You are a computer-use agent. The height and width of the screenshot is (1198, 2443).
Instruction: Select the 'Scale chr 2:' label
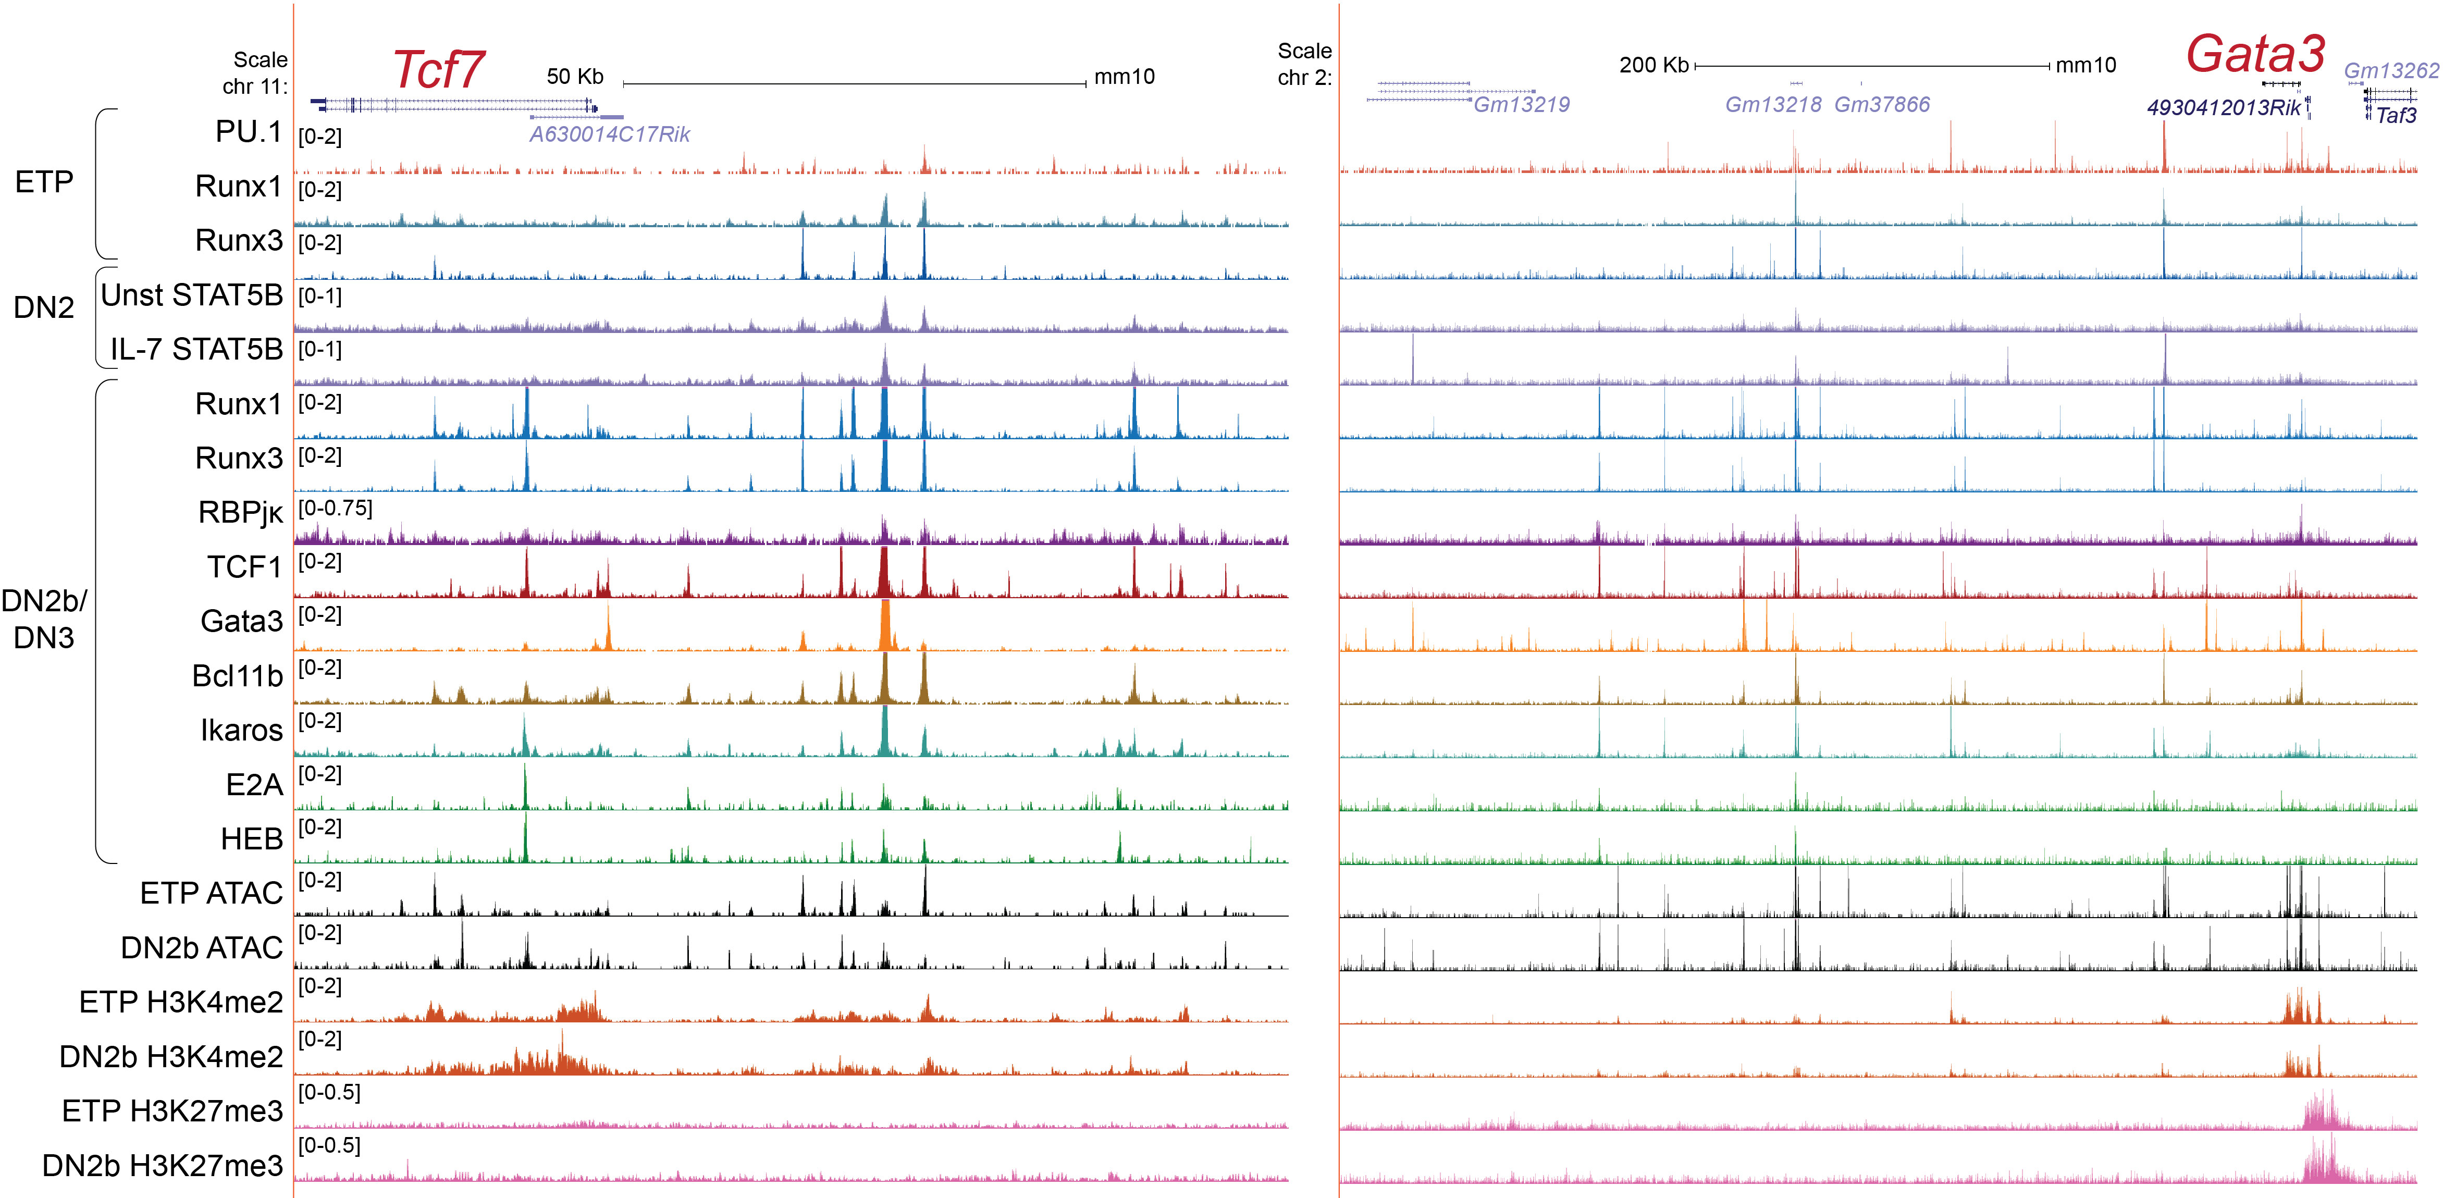[1304, 65]
